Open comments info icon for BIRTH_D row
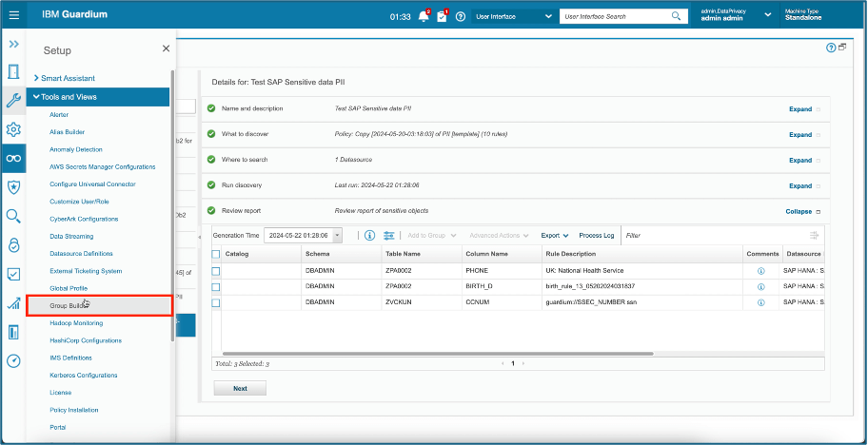 coord(761,287)
